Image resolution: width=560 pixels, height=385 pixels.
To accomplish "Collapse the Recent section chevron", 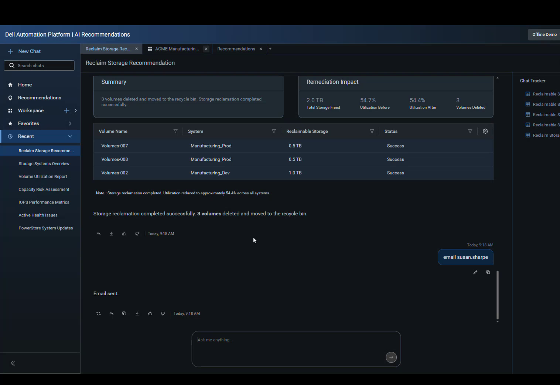I will (70, 136).
